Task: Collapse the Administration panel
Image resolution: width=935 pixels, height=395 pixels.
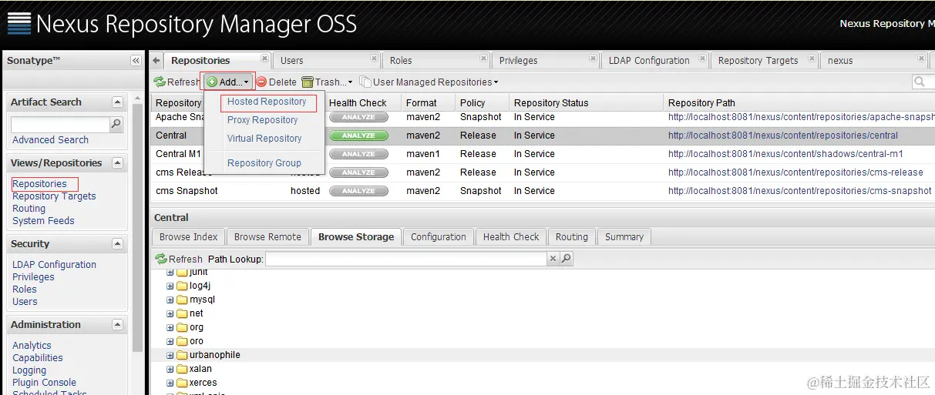Action: 117,325
